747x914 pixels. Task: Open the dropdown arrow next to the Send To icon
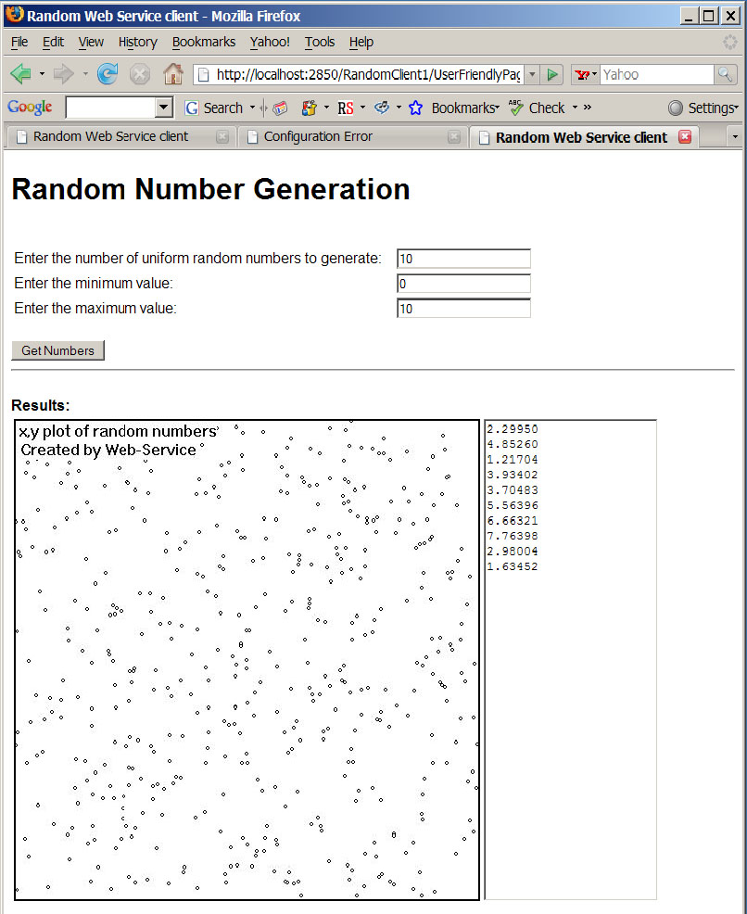(399, 108)
